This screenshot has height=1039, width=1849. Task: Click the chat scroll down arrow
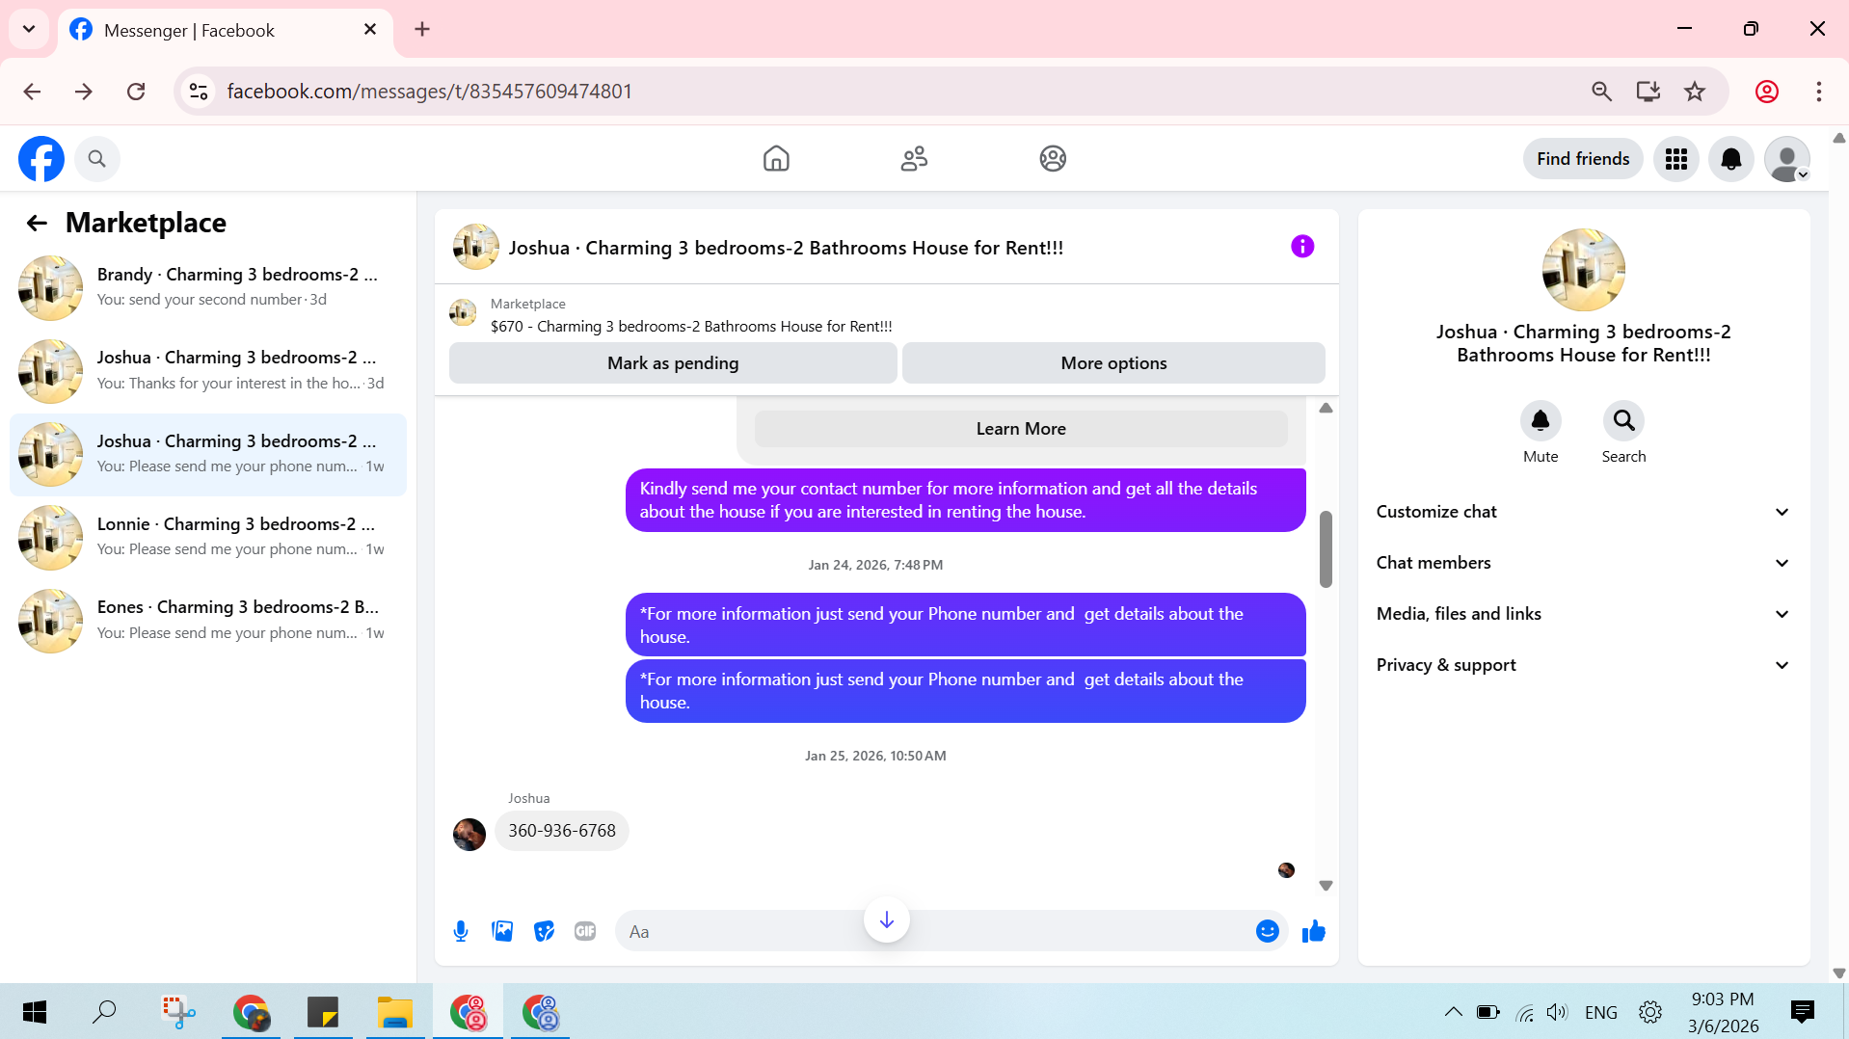point(1326,885)
